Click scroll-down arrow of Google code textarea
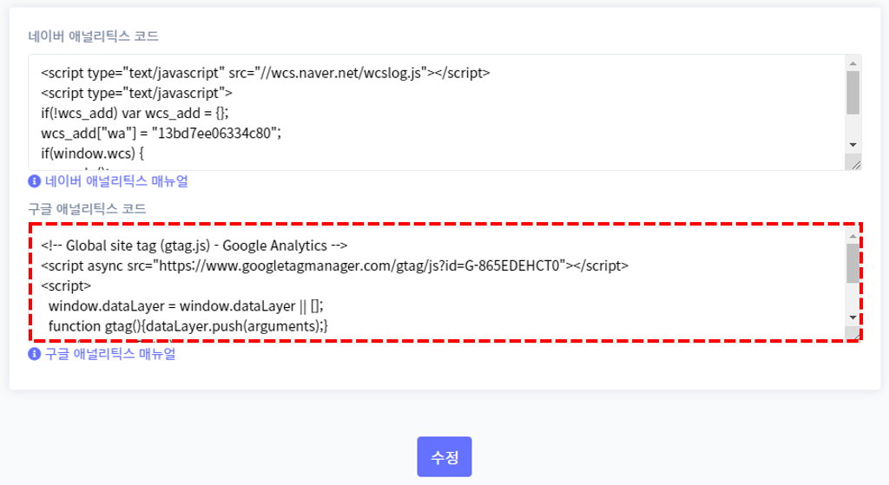889x485 pixels. (853, 318)
